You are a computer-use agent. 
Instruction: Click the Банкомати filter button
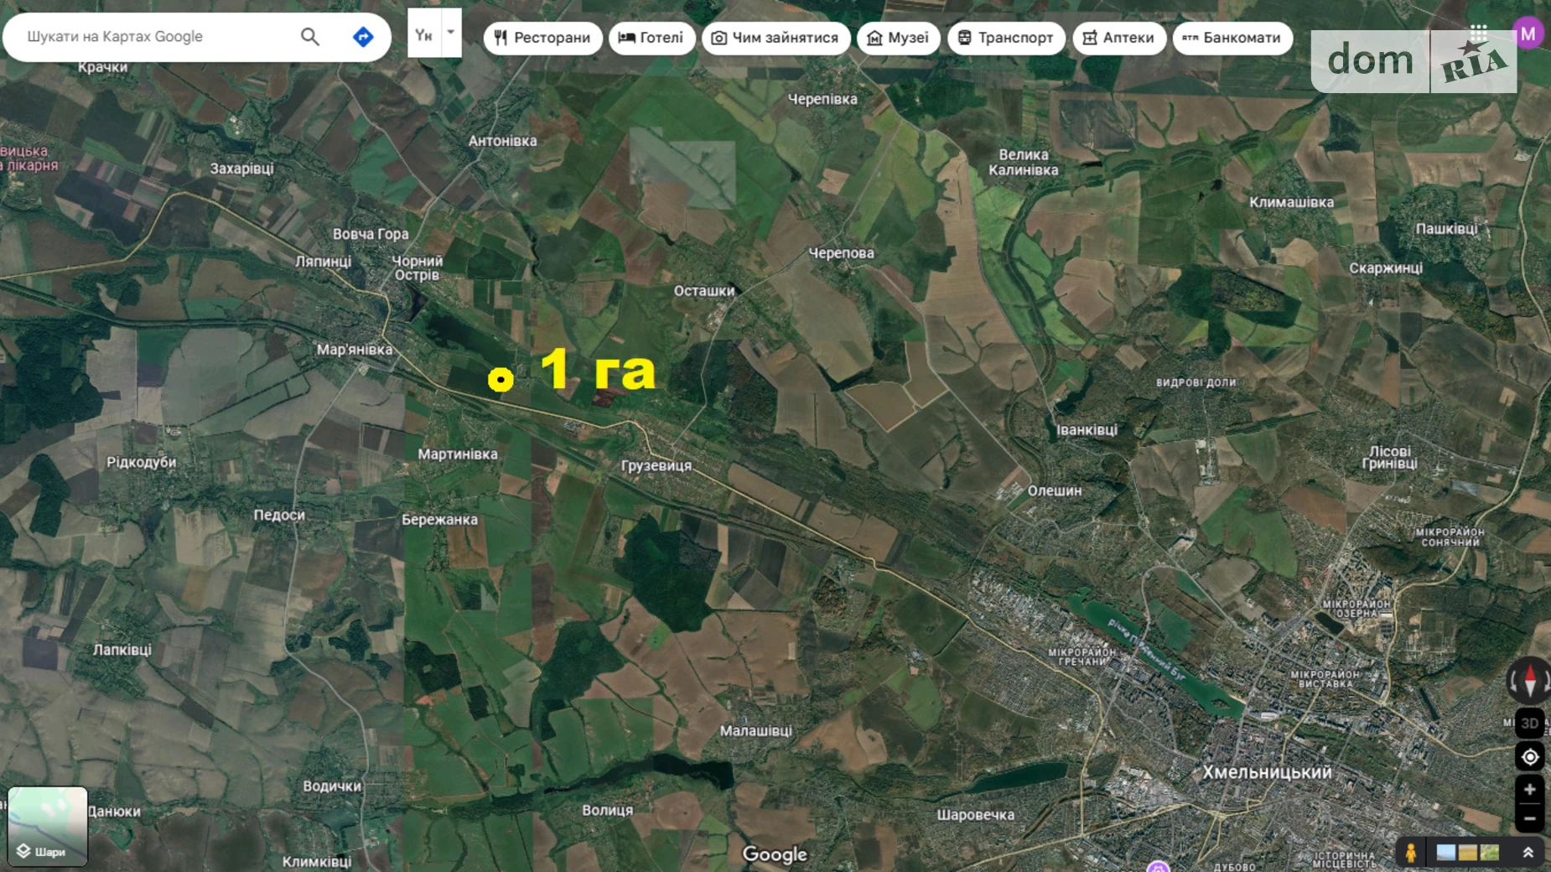click(1232, 38)
